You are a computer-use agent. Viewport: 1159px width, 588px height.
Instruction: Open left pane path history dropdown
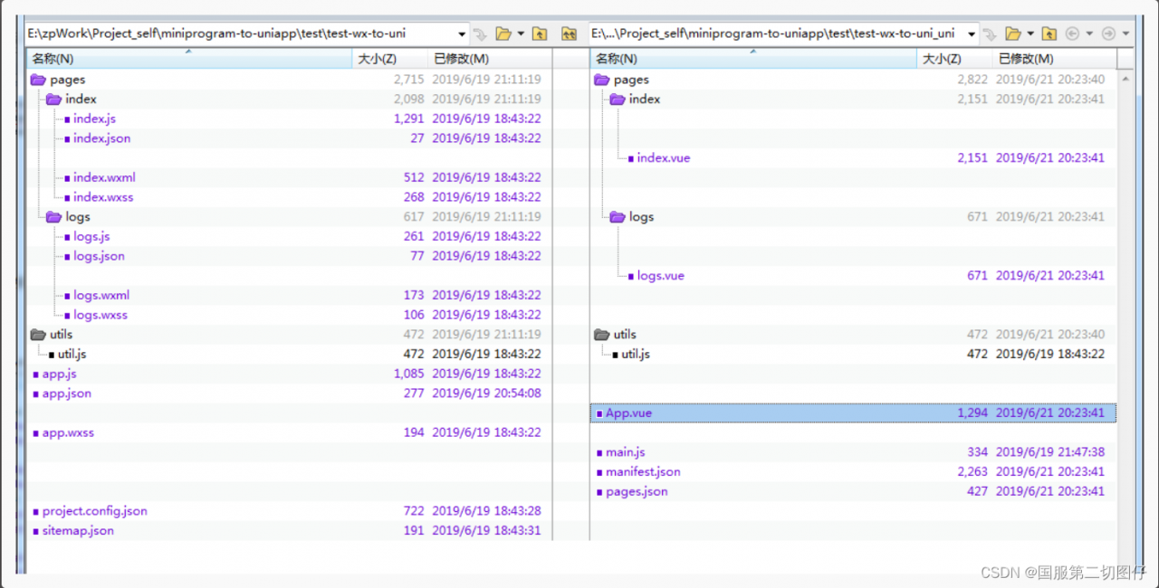click(462, 33)
